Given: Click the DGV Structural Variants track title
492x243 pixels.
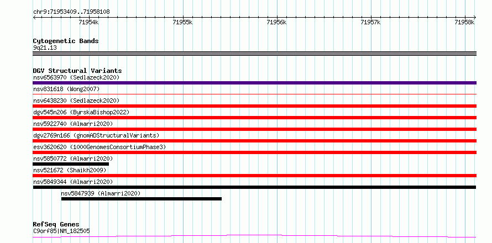Looking at the screenshot, I should [x=77, y=71].
